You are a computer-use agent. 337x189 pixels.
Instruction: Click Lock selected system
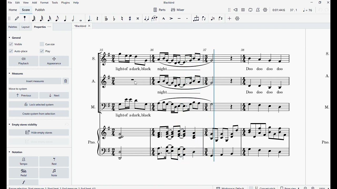(39, 104)
